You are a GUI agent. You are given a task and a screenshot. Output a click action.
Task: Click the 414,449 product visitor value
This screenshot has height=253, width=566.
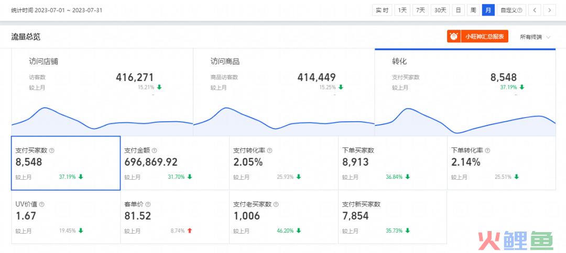(317, 77)
